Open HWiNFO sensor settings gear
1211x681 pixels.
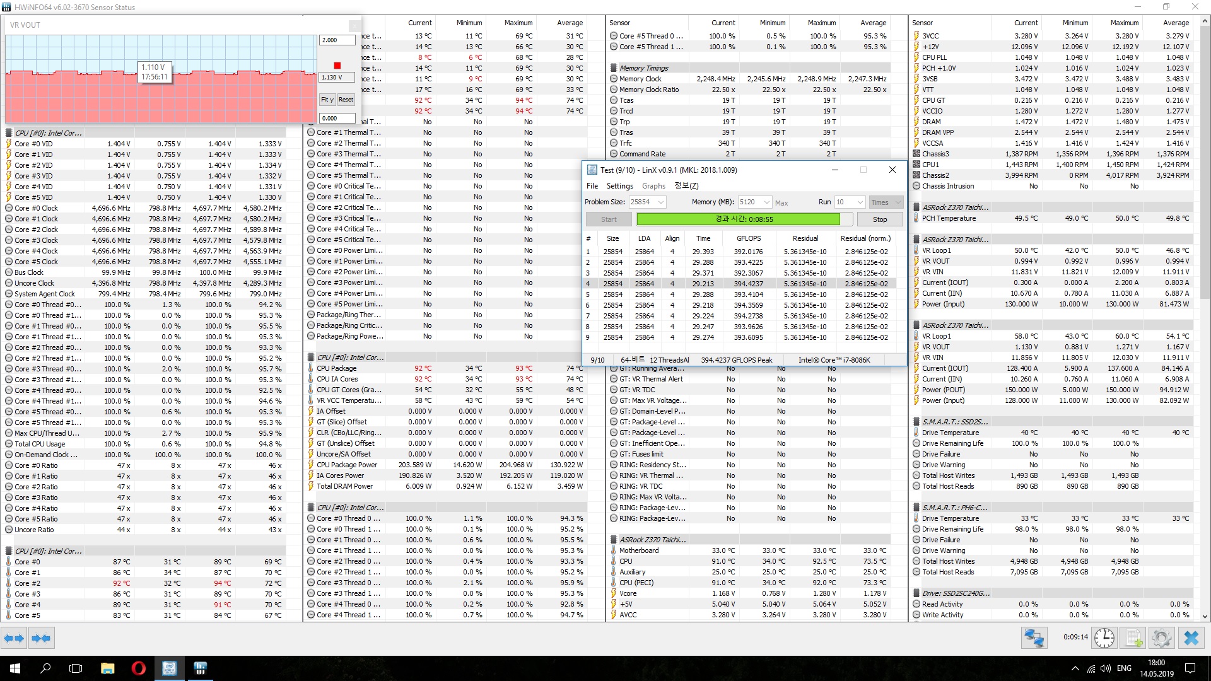(x=1161, y=638)
